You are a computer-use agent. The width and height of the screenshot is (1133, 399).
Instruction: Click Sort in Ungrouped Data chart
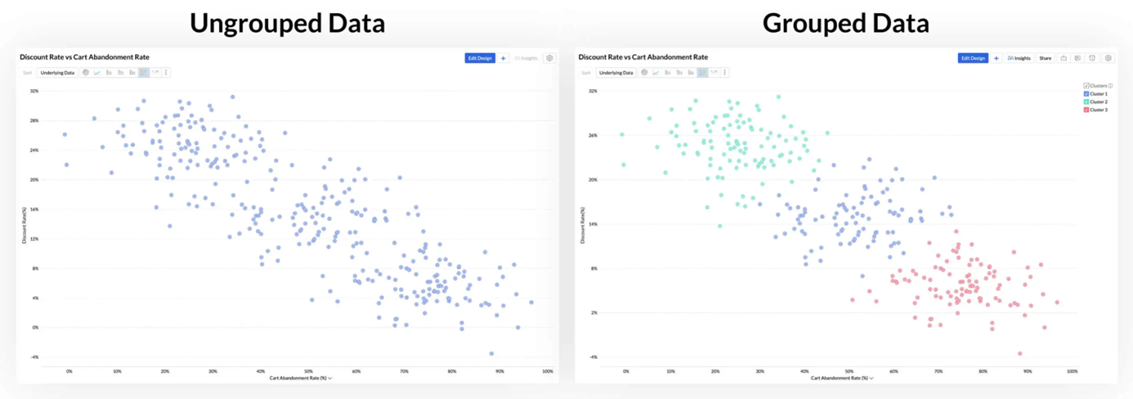point(27,73)
